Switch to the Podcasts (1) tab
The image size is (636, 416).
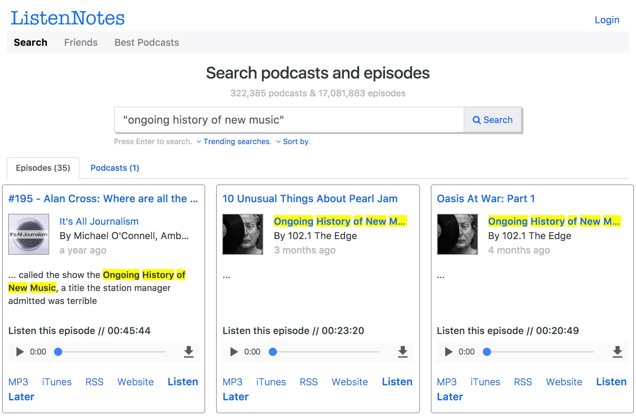point(115,168)
